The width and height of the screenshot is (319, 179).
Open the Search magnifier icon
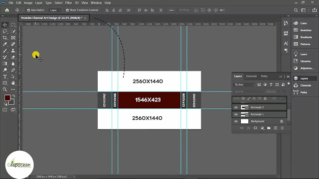point(296,10)
